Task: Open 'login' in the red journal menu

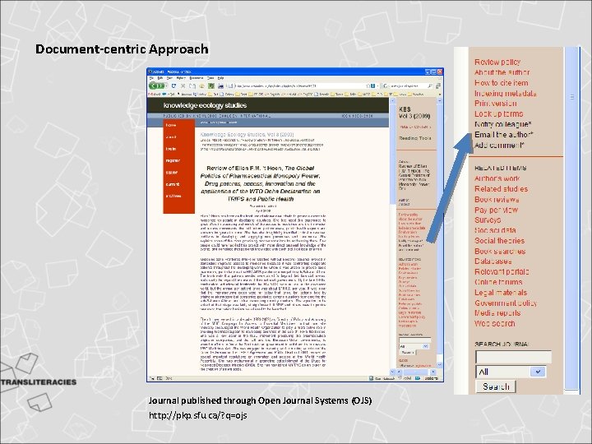Action: click(x=171, y=148)
